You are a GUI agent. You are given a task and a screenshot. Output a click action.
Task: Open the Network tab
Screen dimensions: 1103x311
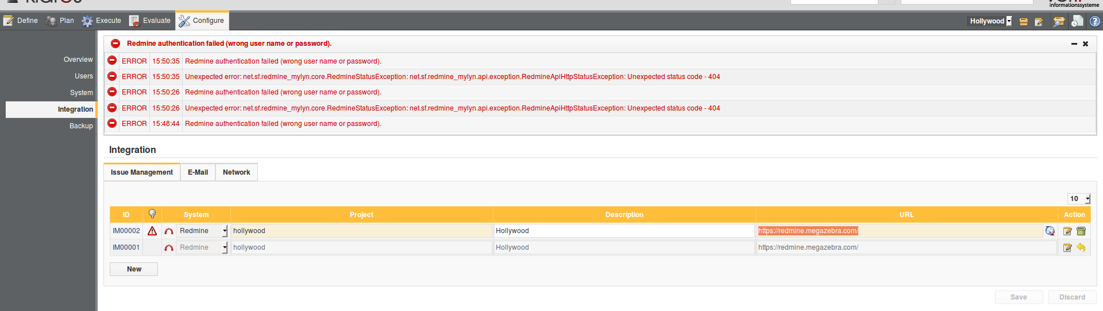(x=236, y=172)
